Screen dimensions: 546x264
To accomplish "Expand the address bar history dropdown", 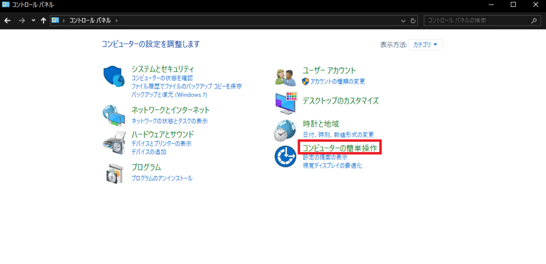I will pos(403,21).
